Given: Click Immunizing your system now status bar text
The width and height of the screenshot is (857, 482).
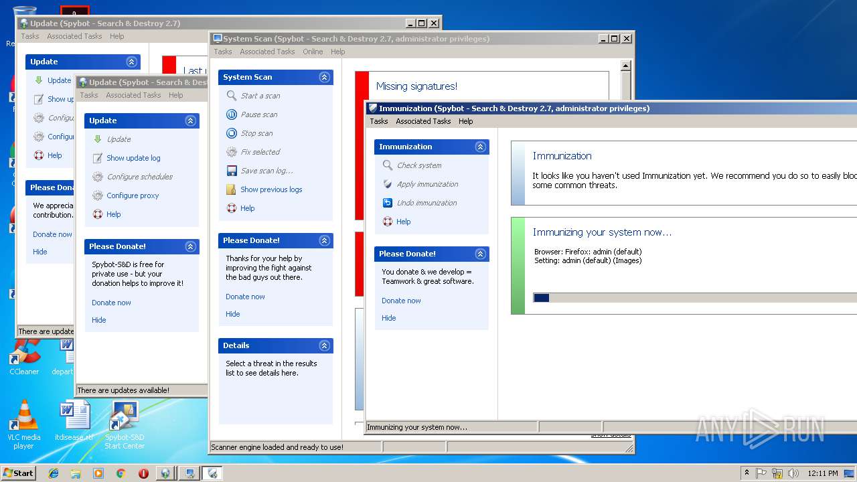Looking at the screenshot, I should click(x=417, y=427).
